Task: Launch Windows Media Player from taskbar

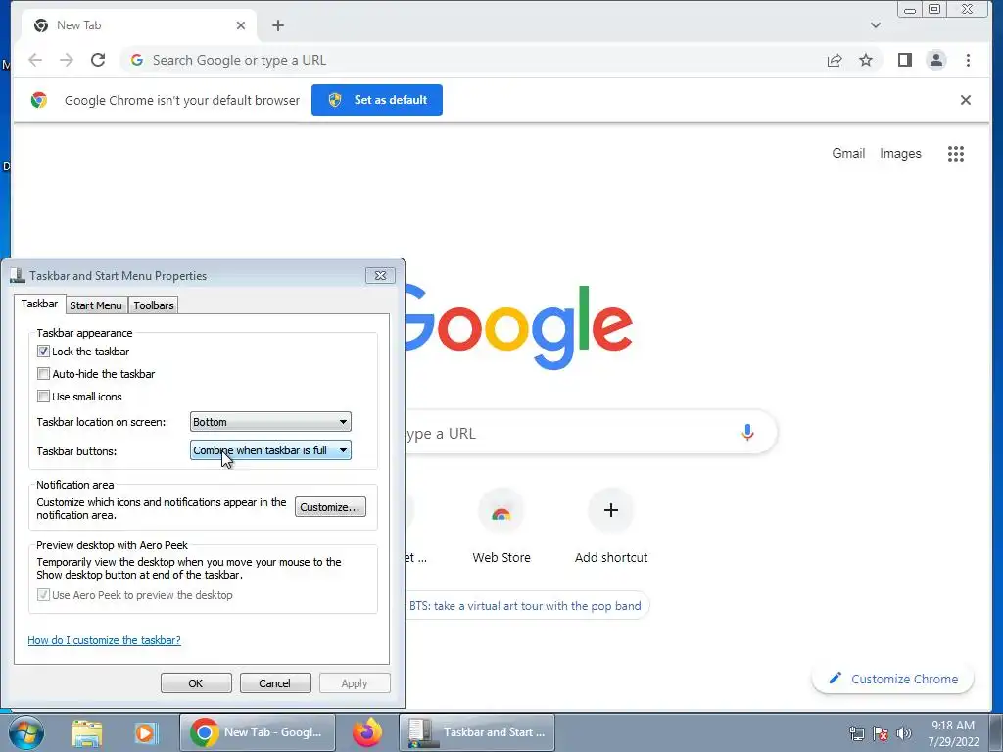Action: pos(145,732)
